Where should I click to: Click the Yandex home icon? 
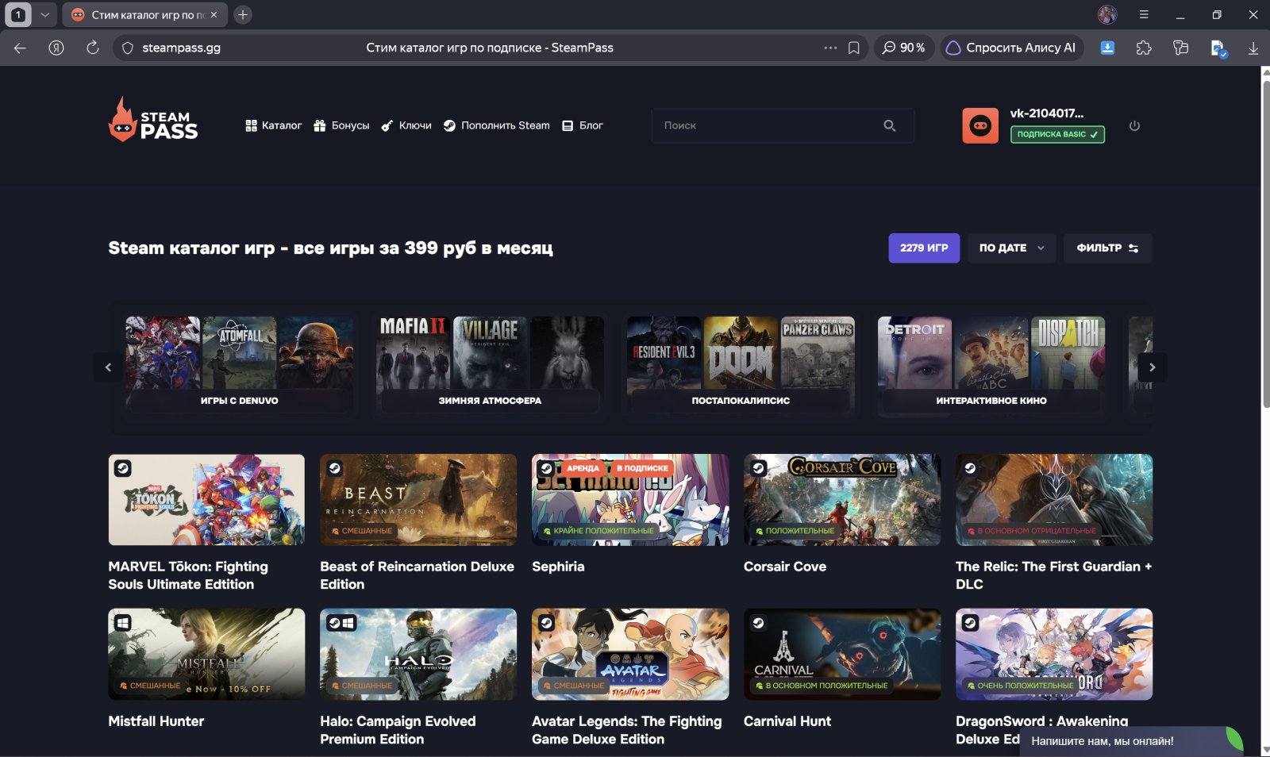(56, 48)
